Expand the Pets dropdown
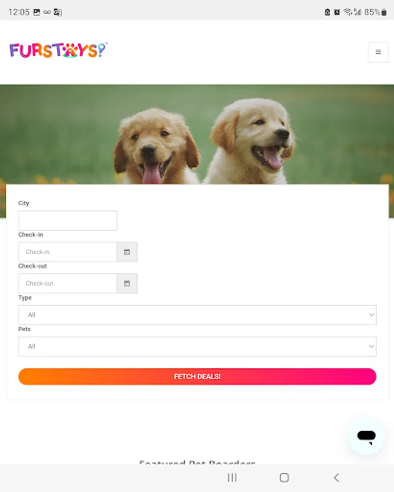 [x=197, y=347]
